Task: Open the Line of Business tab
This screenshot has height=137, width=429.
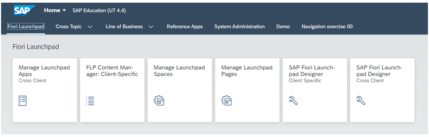Action: point(124,26)
